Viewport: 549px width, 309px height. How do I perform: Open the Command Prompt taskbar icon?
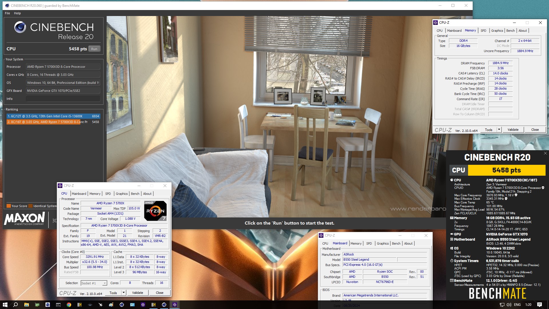click(x=58, y=305)
